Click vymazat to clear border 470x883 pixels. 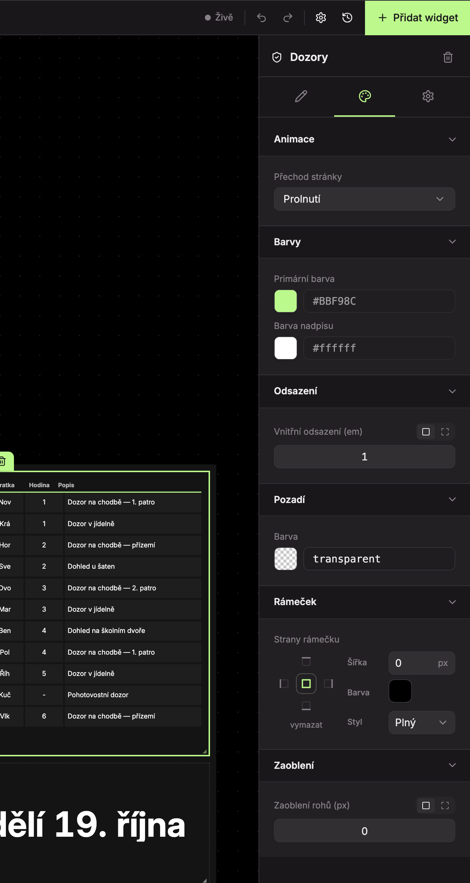tap(306, 725)
